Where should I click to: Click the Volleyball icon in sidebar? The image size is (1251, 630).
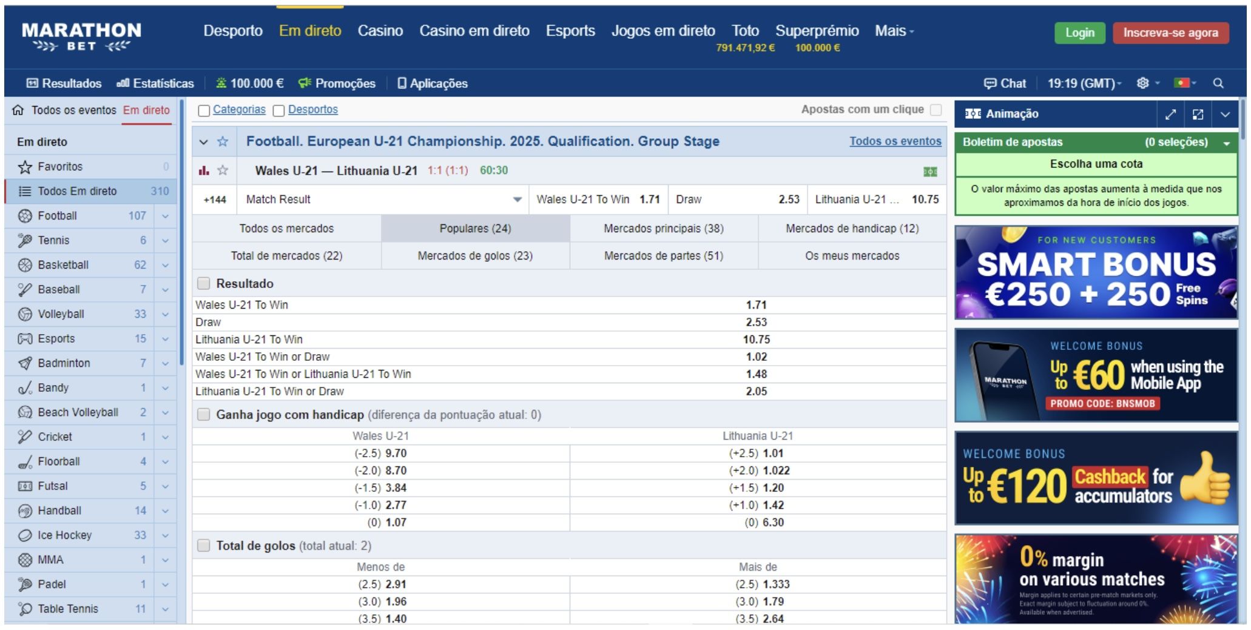(25, 314)
